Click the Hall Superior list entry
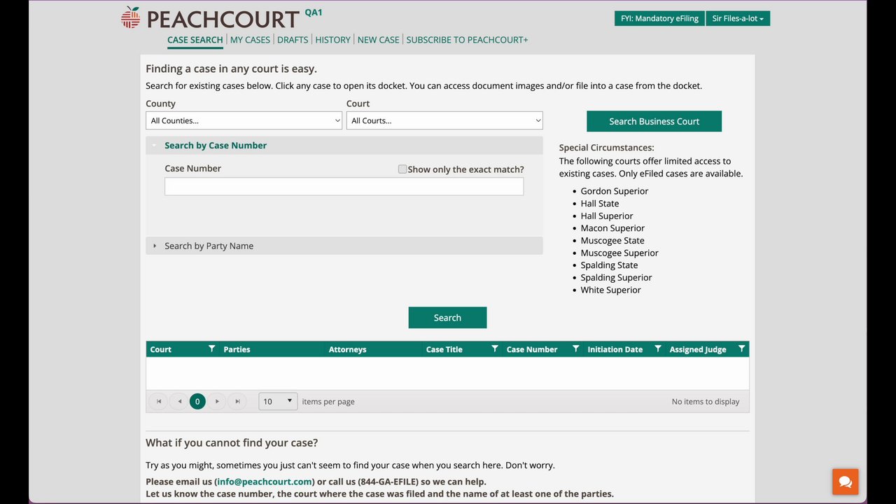Image resolution: width=896 pixels, height=504 pixels. (x=606, y=216)
